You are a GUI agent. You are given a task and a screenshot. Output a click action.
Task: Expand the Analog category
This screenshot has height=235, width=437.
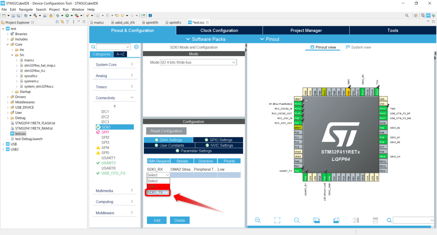pos(115,76)
